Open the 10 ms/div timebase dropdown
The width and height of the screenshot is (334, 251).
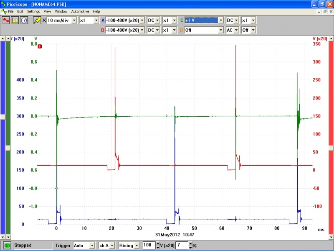click(x=74, y=20)
